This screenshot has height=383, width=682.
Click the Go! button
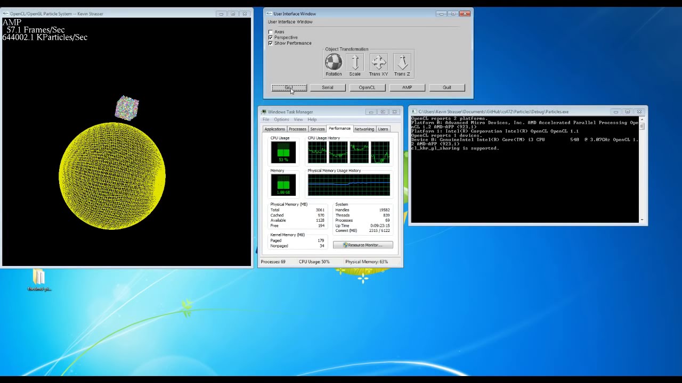(289, 88)
